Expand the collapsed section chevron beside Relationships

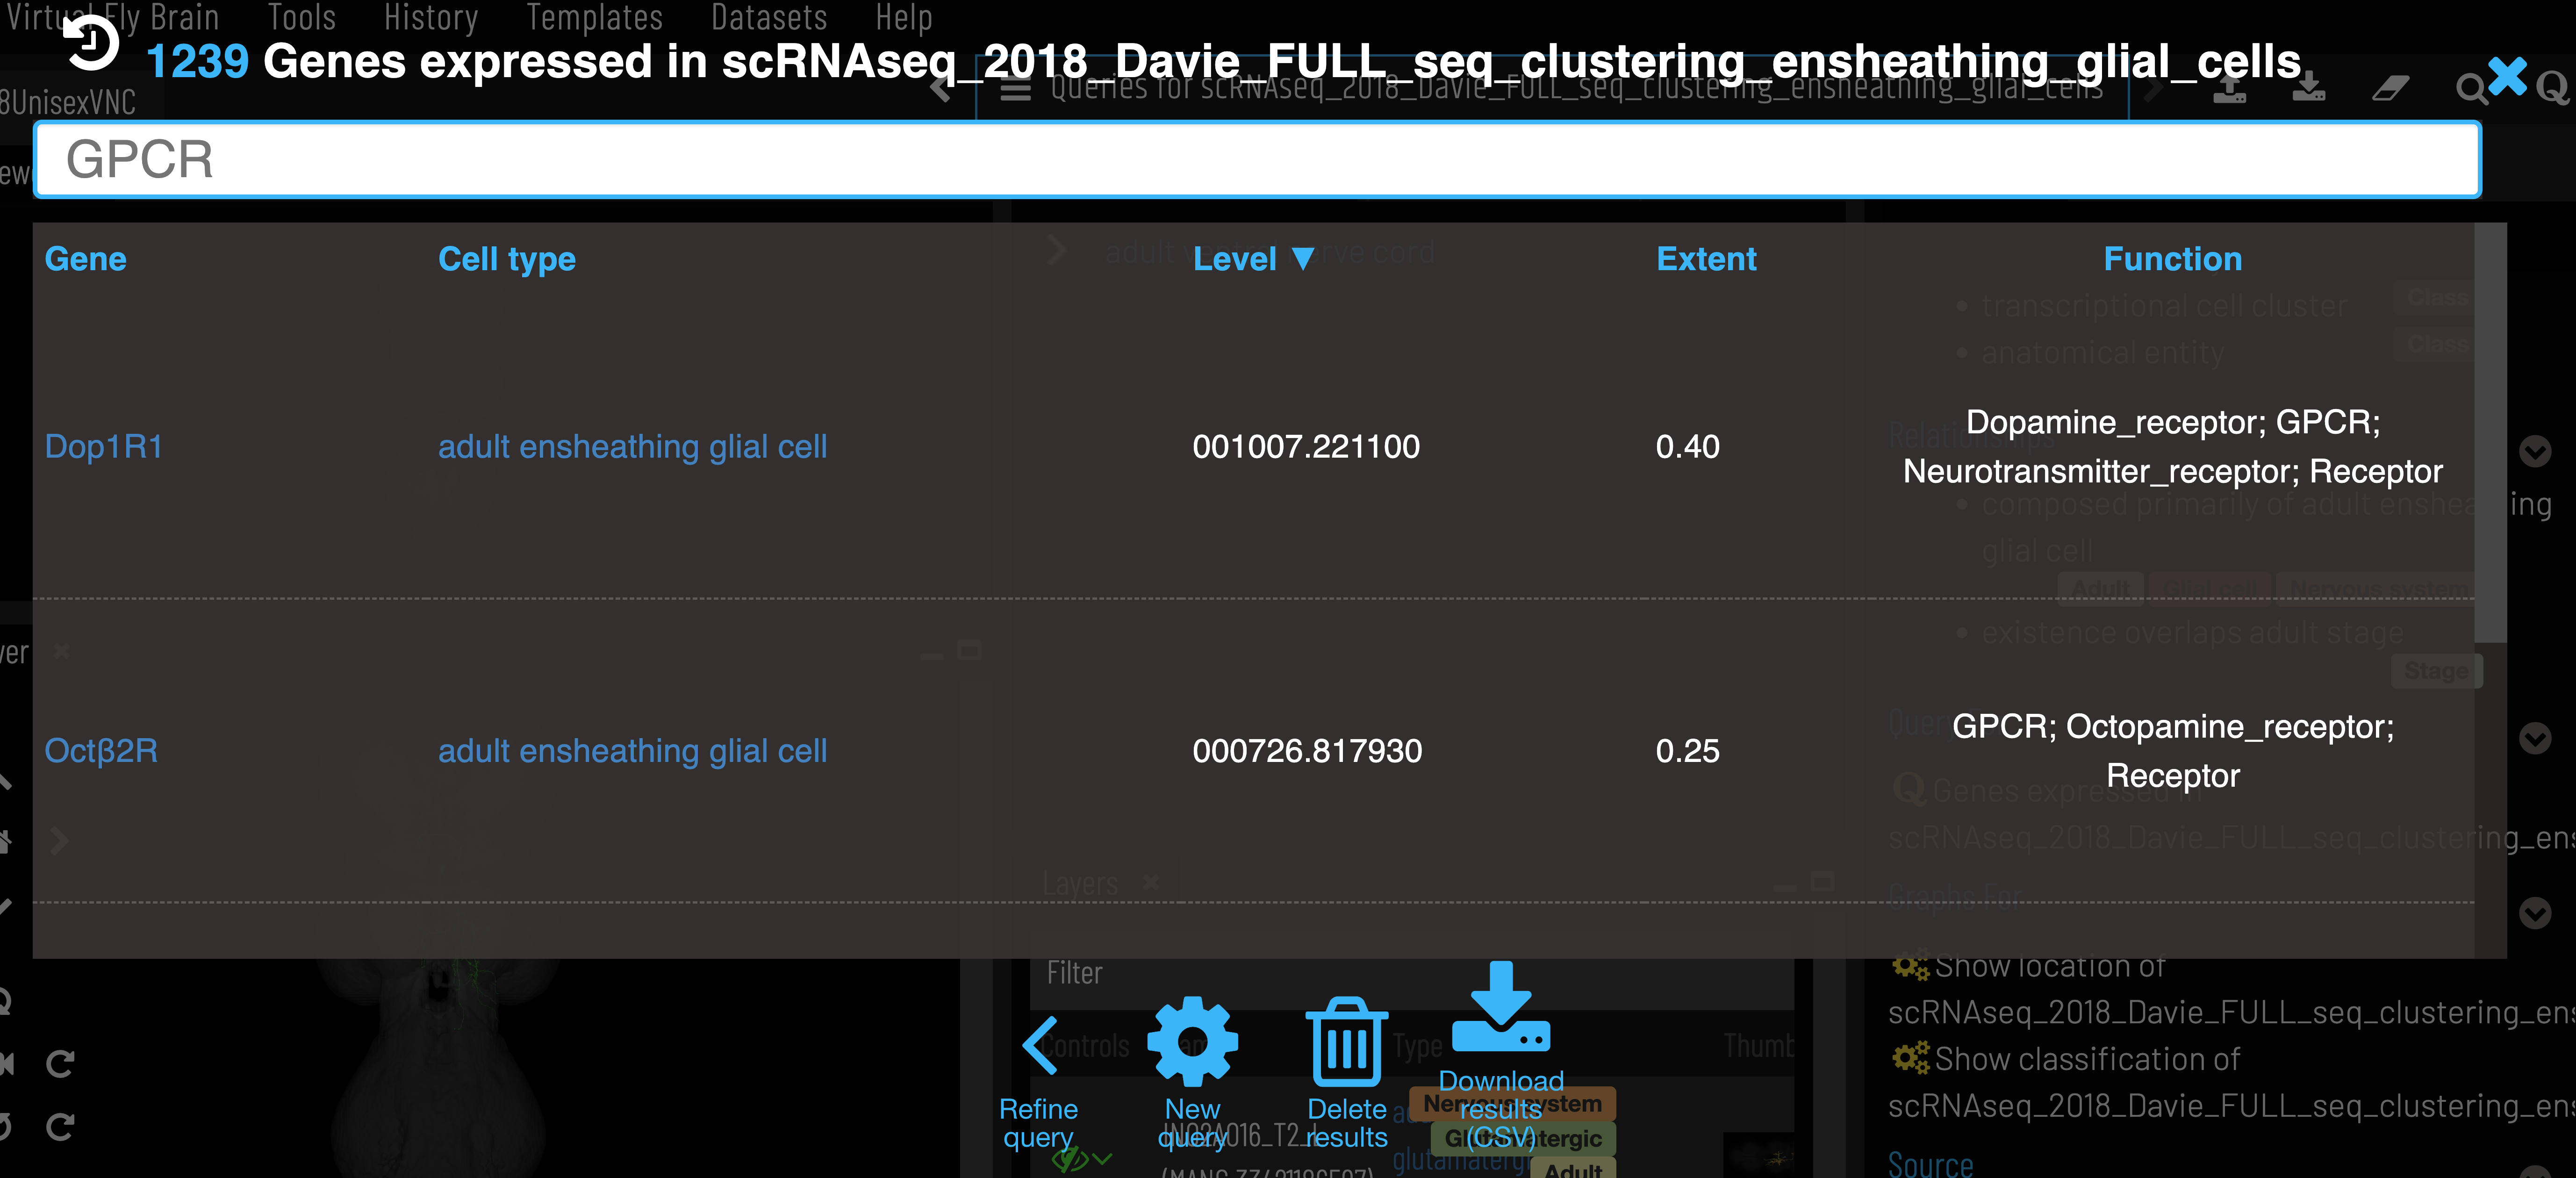tap(2534, 451)
